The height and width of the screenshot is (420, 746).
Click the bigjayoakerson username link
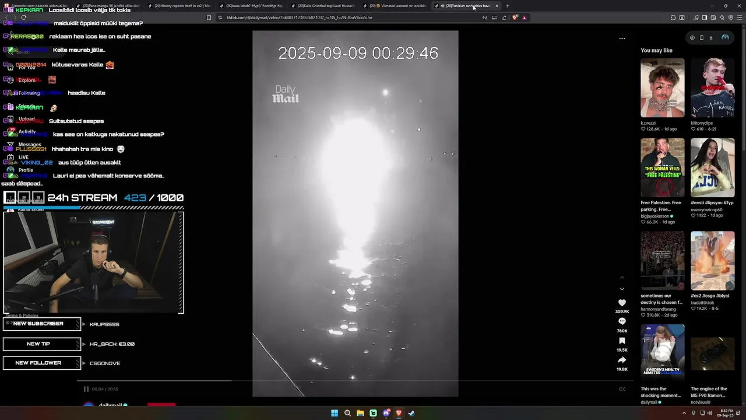click(x=655, y=216)
